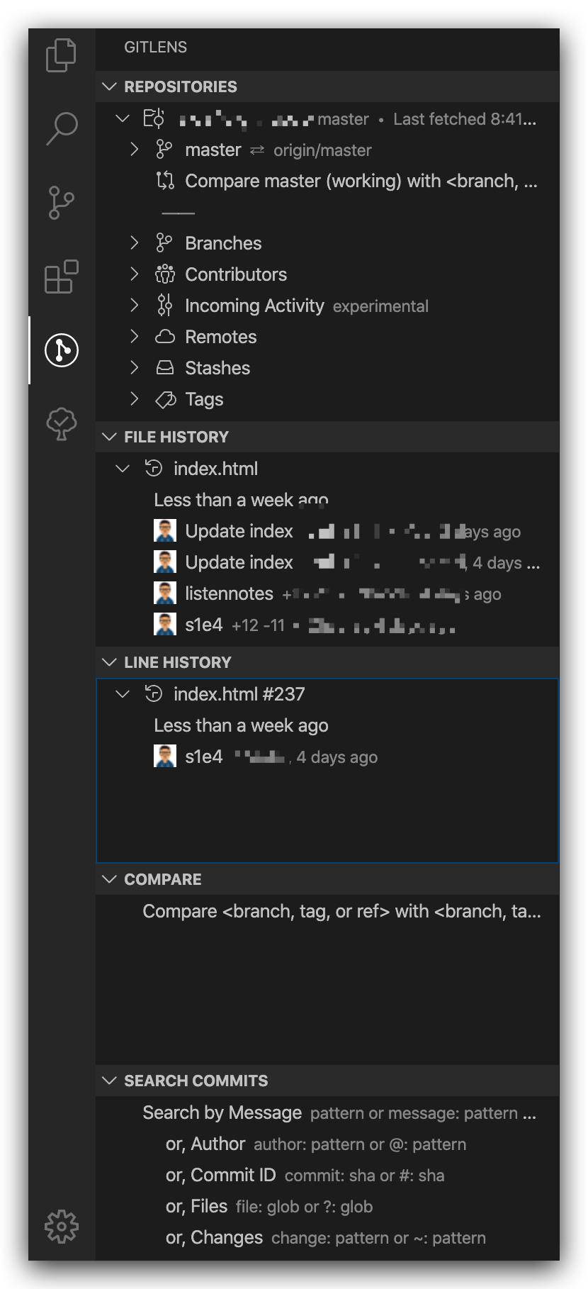The height and width of the screenshot is (1289, 588).
Task: Open the Search view icon
Action: tap(62, 128)
